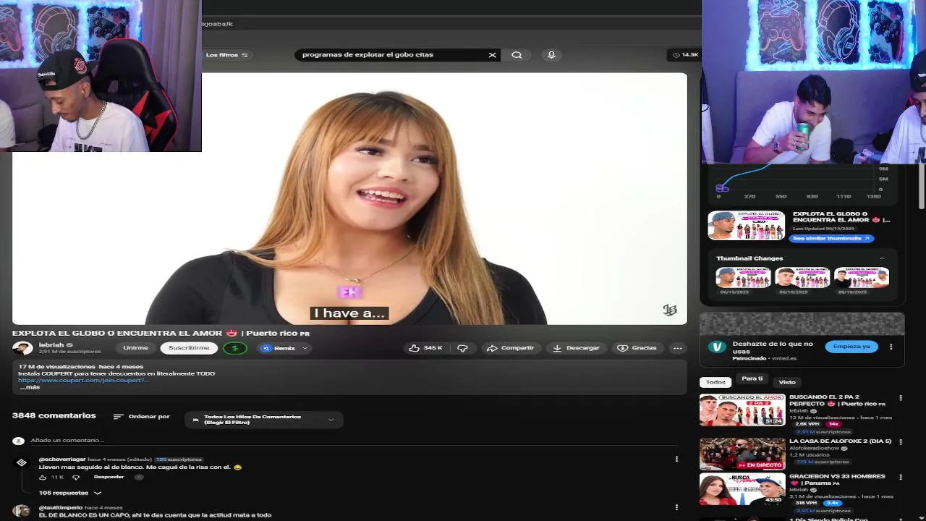Viewport: 926px width, 521px height.
Task: Dislike @echeverriager's comment
Action: click(x=75, y=478)
